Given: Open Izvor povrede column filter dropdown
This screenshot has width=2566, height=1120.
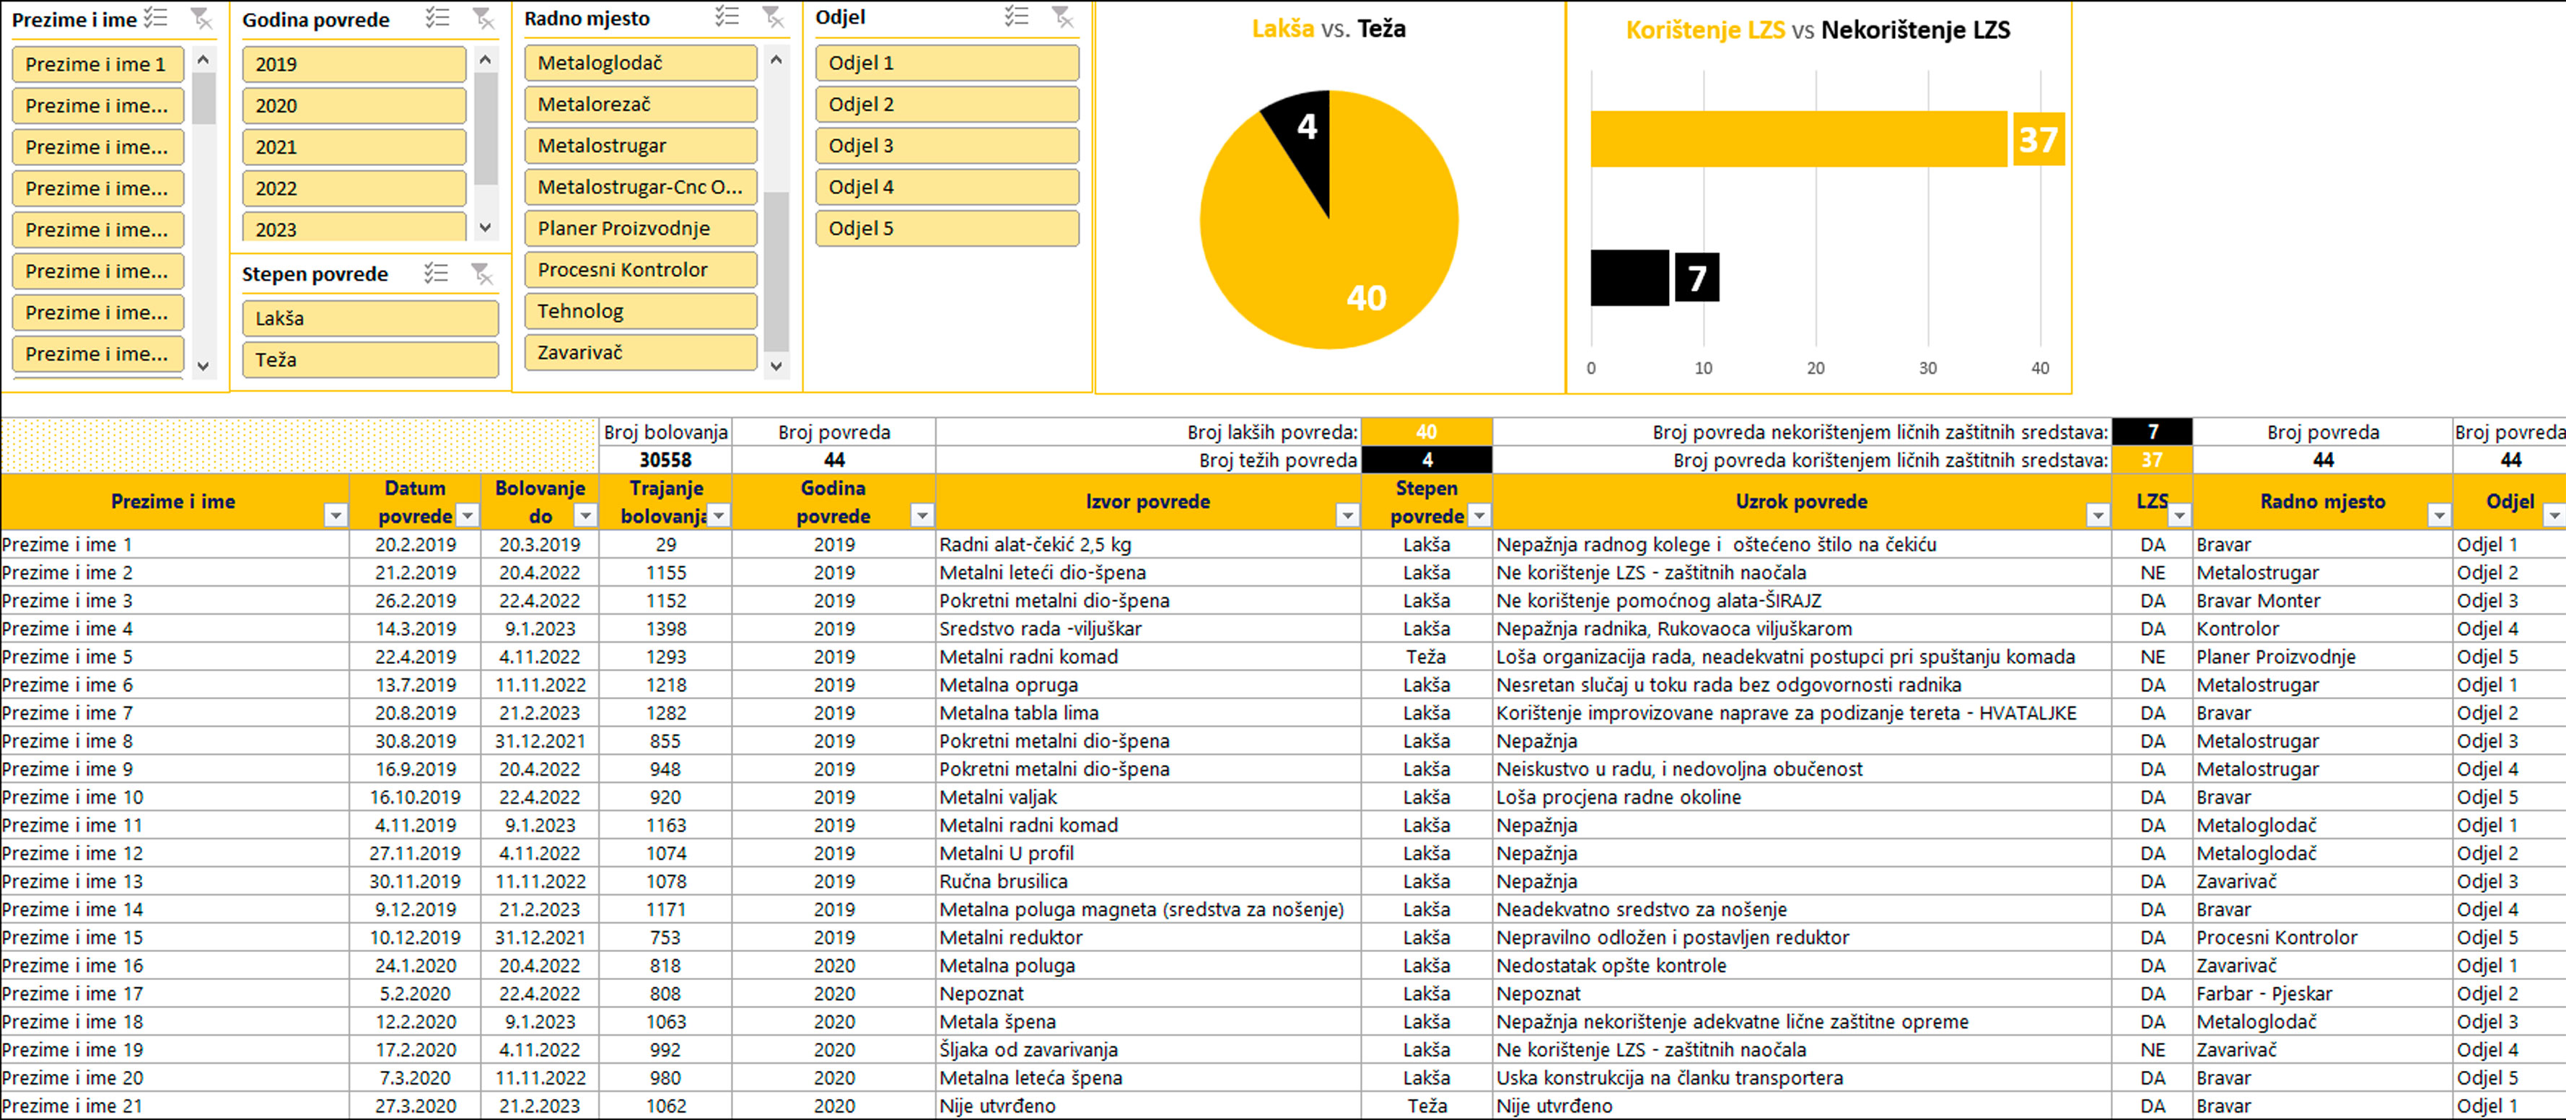Looking at the screenshot, I should coord(1347,515).
